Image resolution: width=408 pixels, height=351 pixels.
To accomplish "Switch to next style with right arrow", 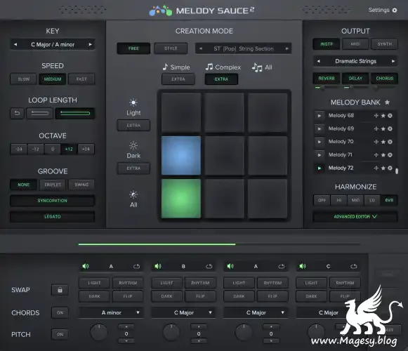I will click(287, 48).
